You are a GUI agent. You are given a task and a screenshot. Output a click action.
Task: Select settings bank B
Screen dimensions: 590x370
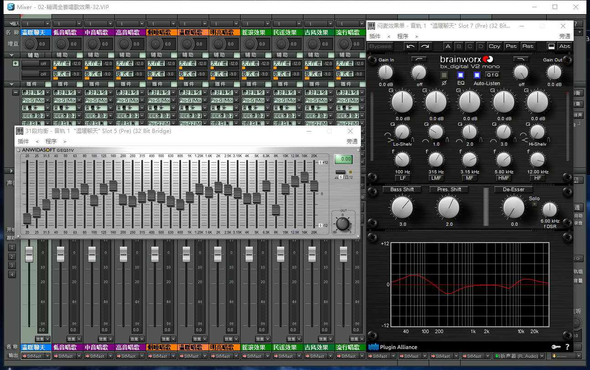(459, 46)
